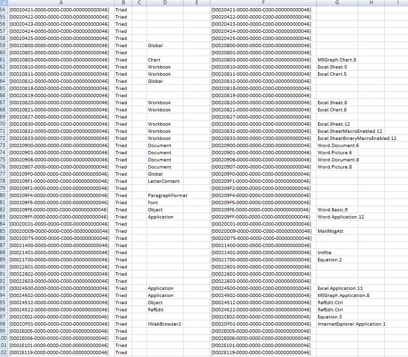Screen dimensions: 408x357
Task: Click cell with Excel.Sheet.8
Action: (x=337, y=103)
